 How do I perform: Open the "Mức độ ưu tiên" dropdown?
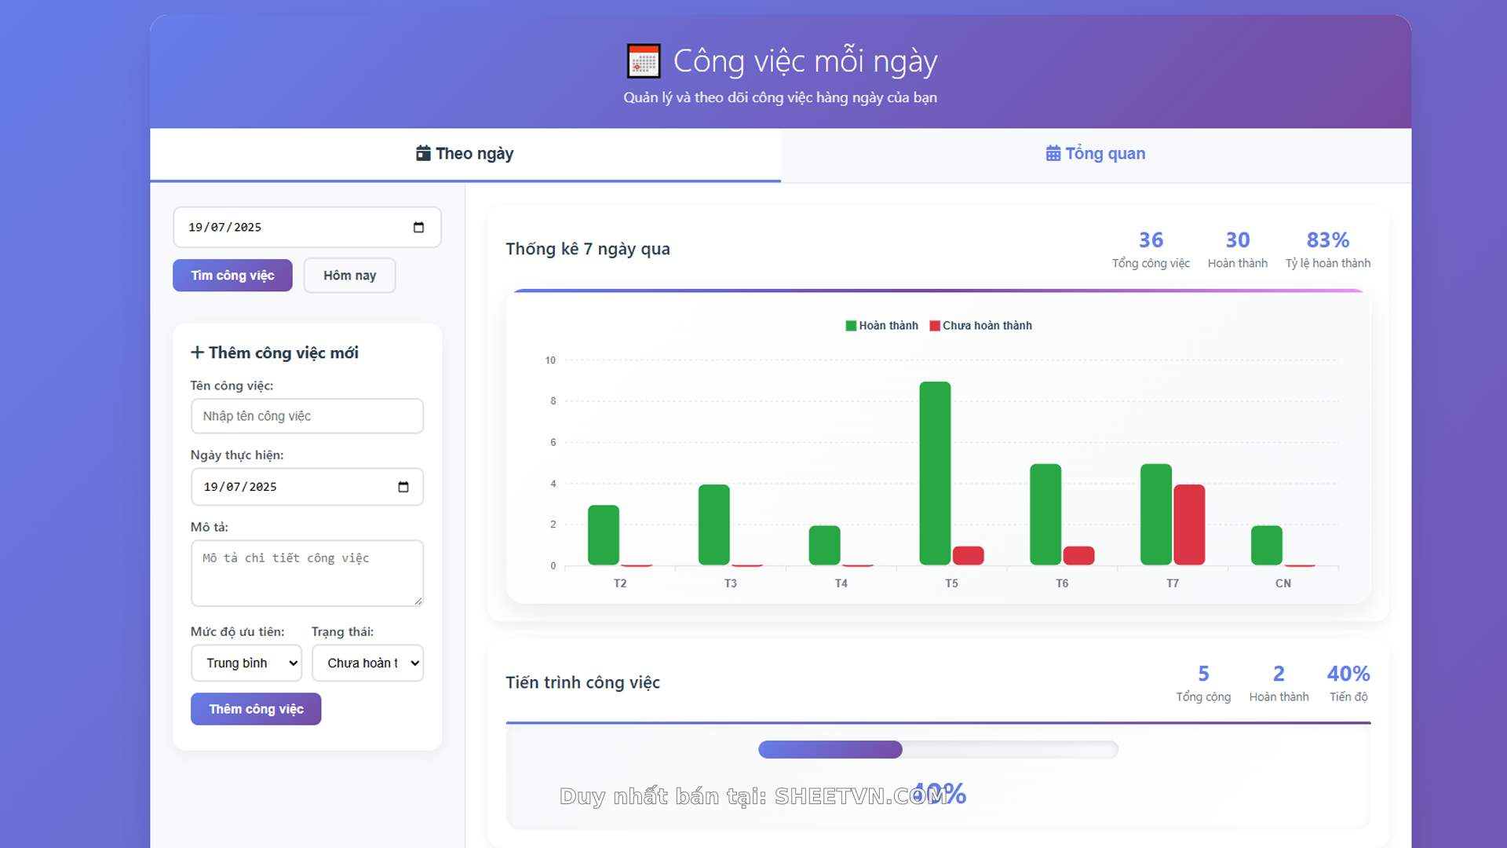click(x=246, y=663)
